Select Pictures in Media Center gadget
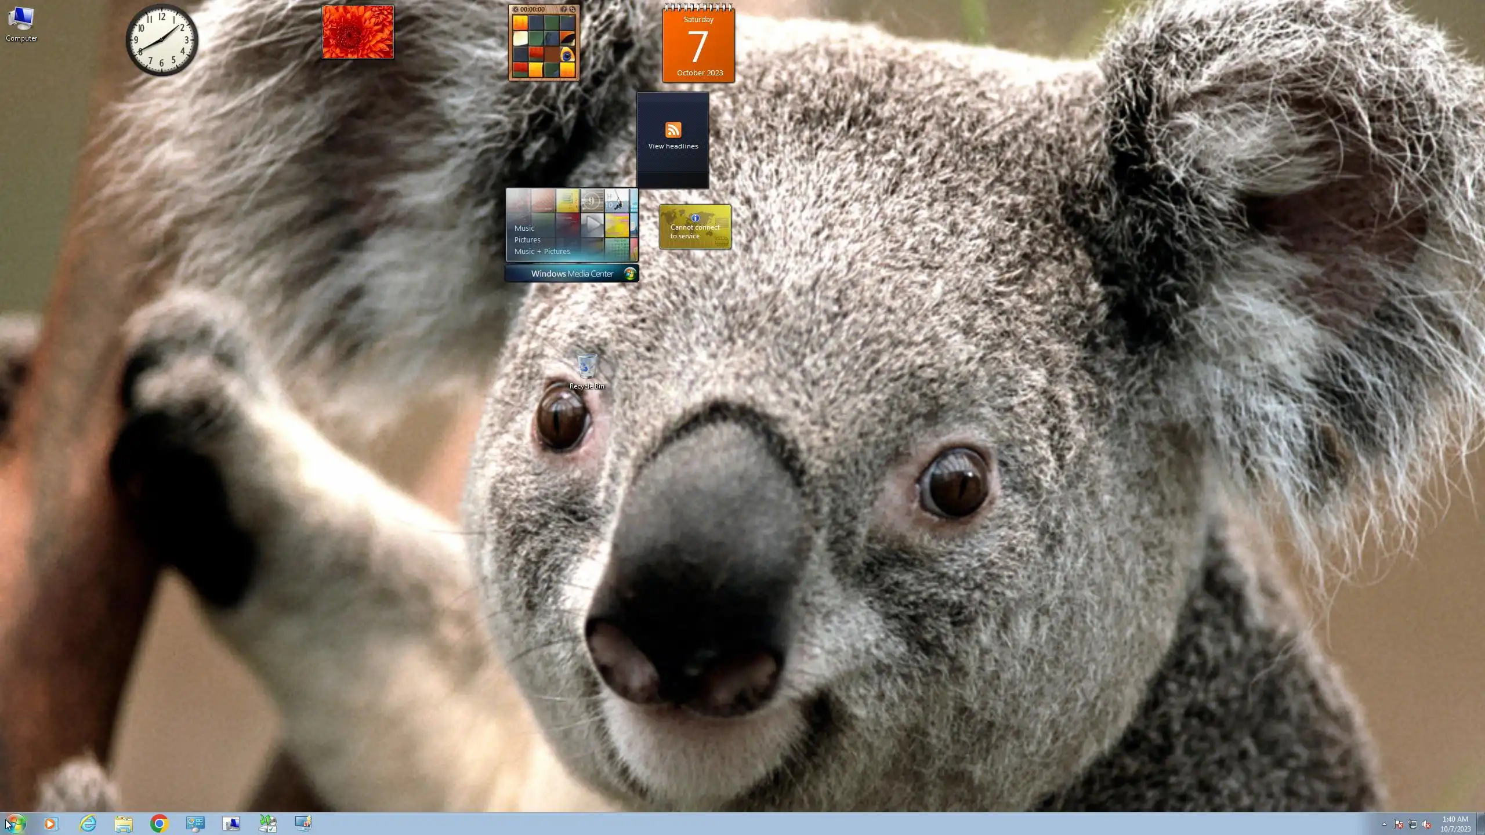 point(527,239)
